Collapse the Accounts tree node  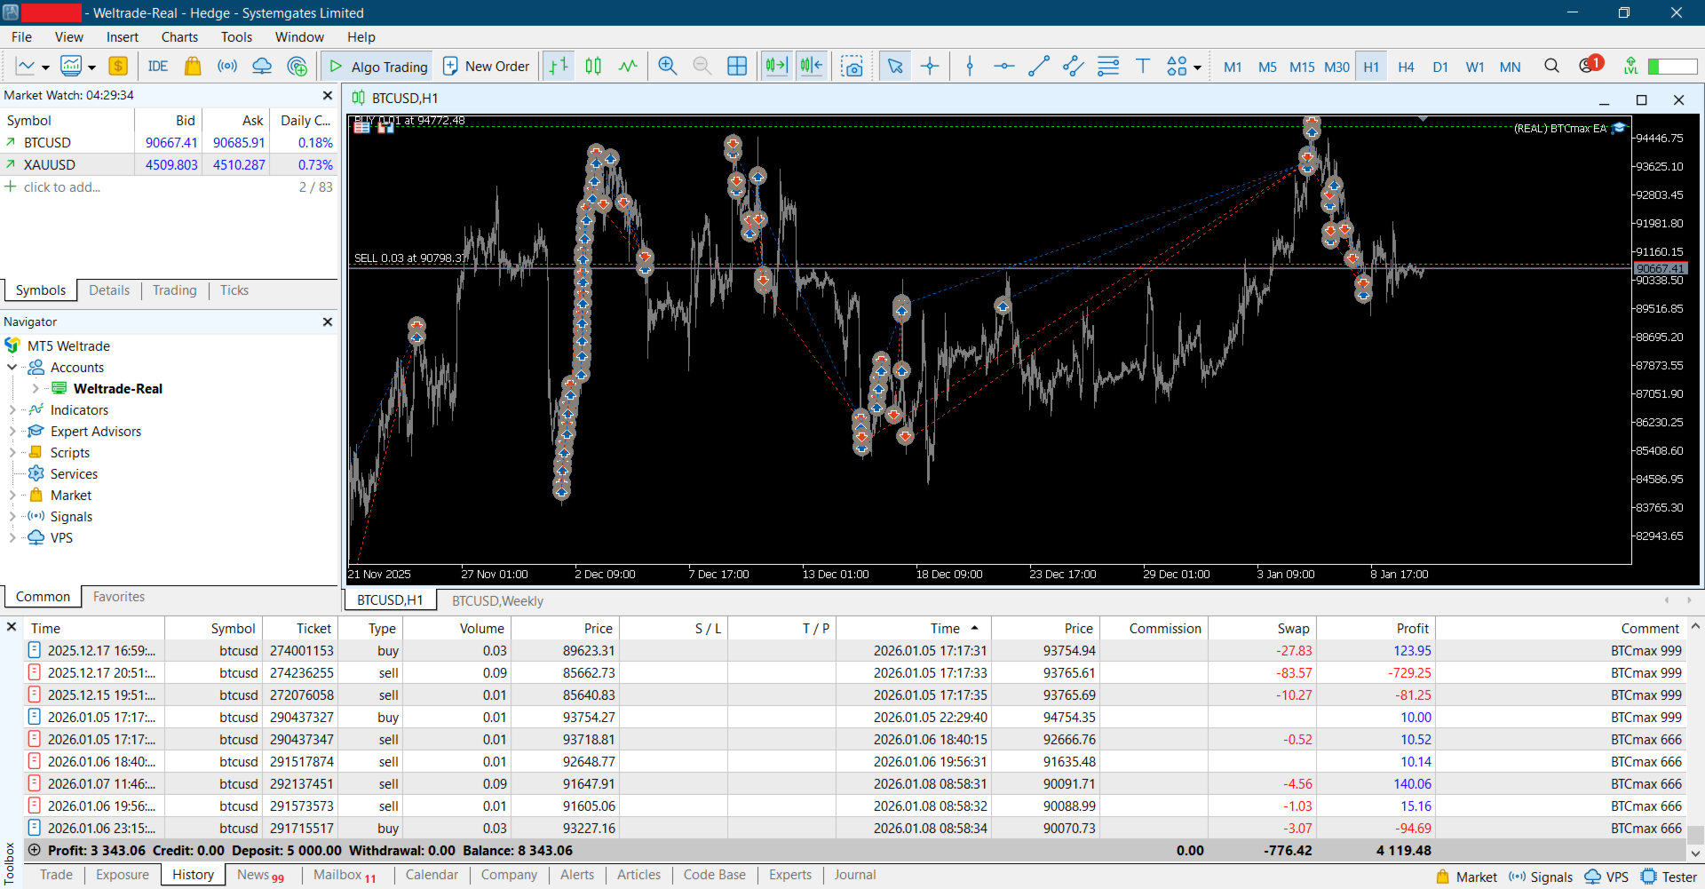[12, 368]
